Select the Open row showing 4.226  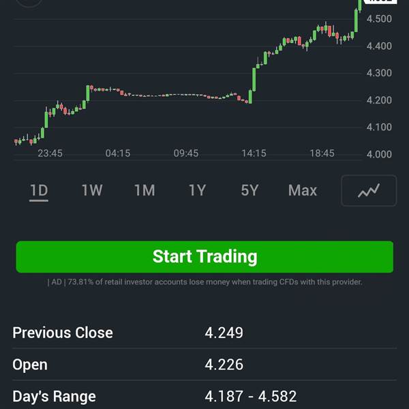click(204, 365)
